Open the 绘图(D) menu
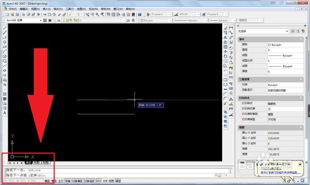The height and width of the screenshot is (185, 310). click(x=81, y=9)
